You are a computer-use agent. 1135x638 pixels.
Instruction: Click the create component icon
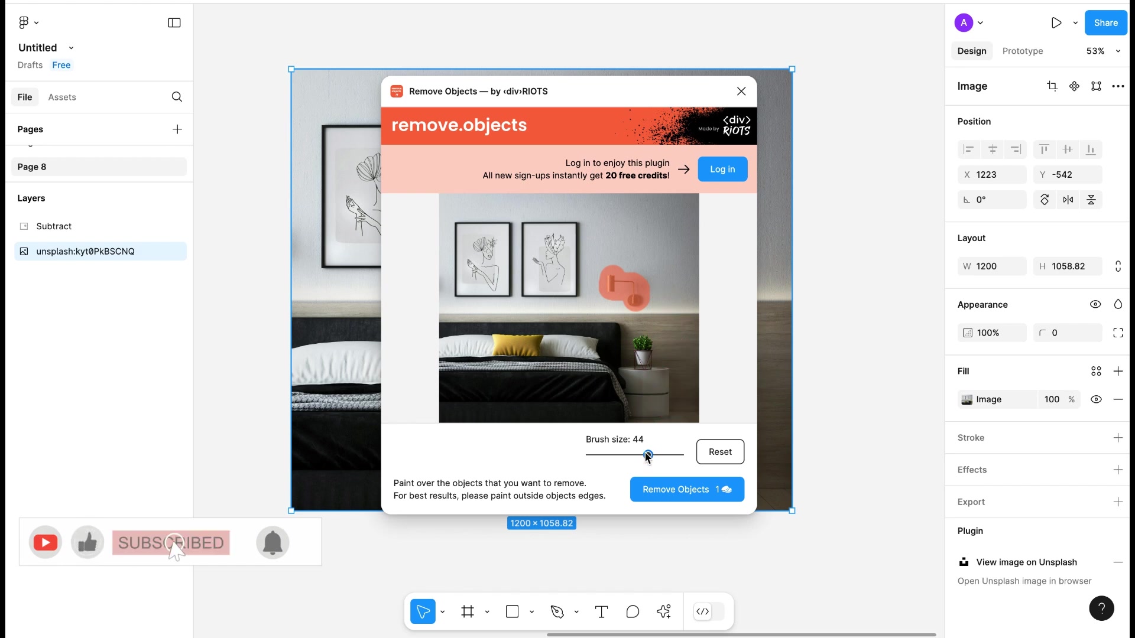click(x=1074, y=86)
